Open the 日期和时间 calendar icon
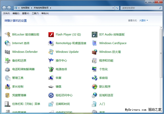This screenshot has width=164, height=114. pyautogui.click(x=51, y=104)
